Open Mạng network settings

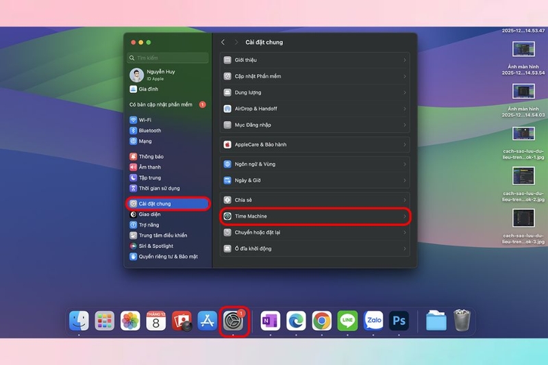point(169,141)
